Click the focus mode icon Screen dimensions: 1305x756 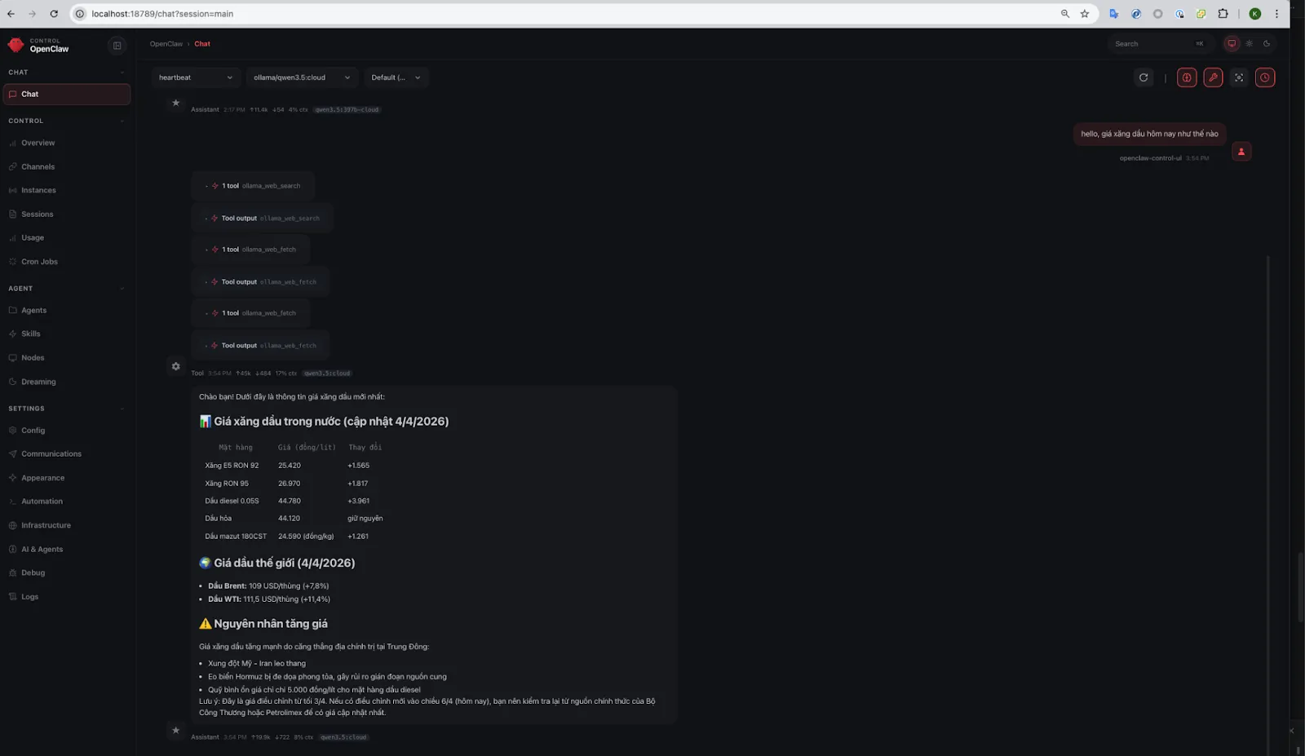coord(1239,77)
